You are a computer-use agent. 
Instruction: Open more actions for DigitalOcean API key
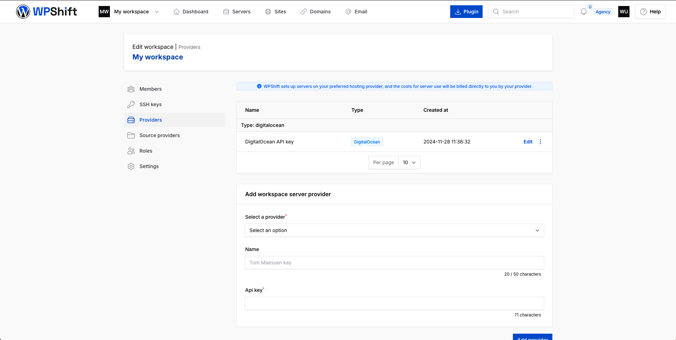click(540, 142)
